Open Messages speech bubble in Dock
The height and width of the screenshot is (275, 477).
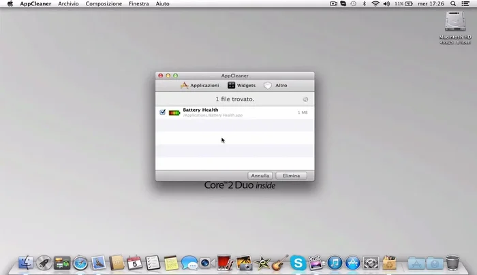(189, 263)
